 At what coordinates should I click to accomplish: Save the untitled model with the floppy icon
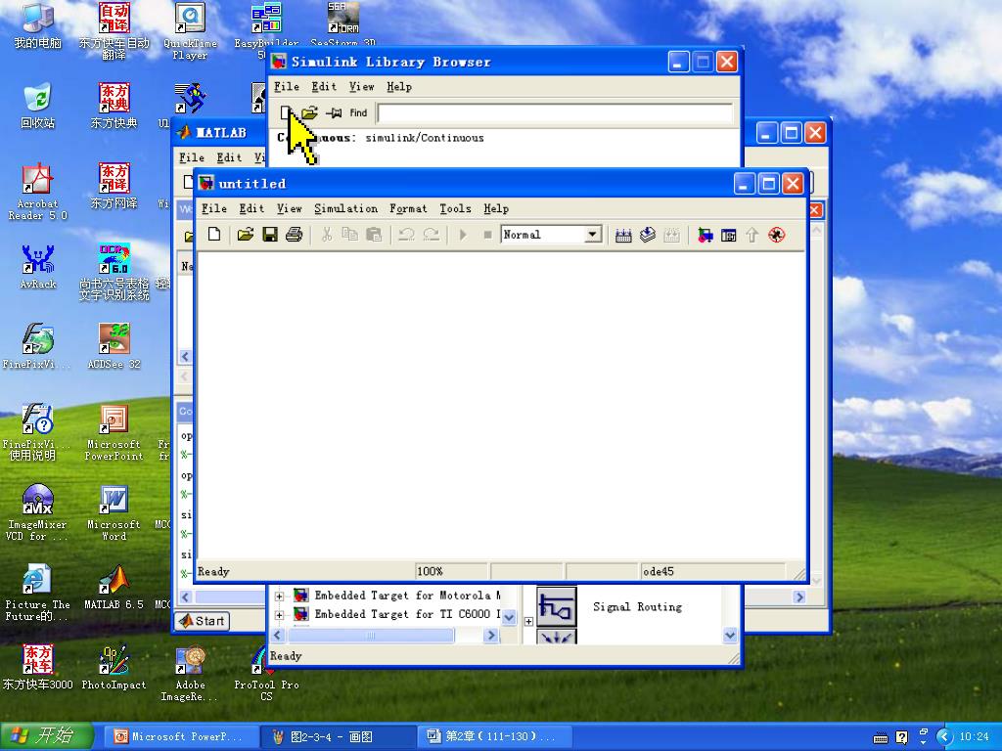click(x=270, y=235)
